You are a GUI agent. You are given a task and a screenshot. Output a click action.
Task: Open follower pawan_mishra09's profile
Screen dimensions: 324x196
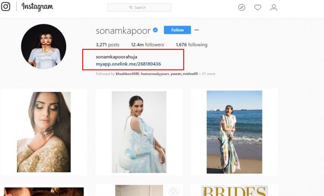(184, 74)
